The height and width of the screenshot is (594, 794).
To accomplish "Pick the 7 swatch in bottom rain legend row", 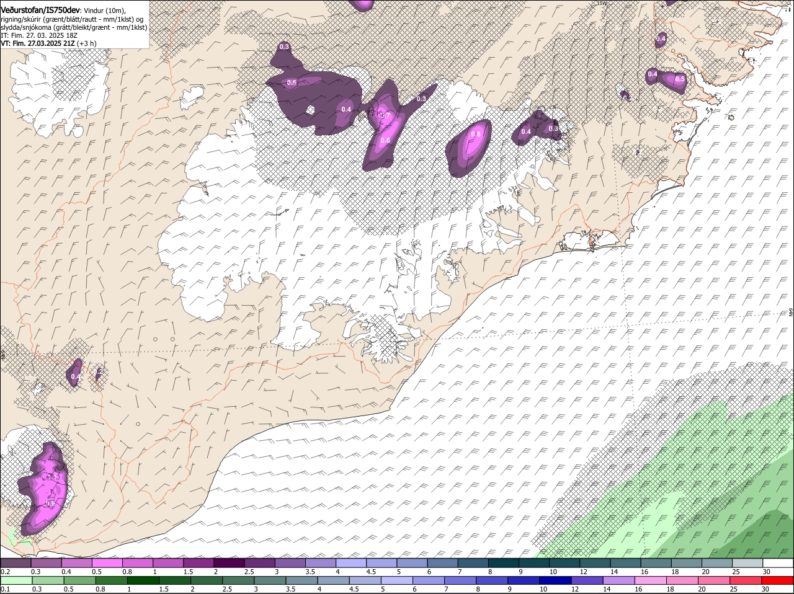I will point(460,580).
